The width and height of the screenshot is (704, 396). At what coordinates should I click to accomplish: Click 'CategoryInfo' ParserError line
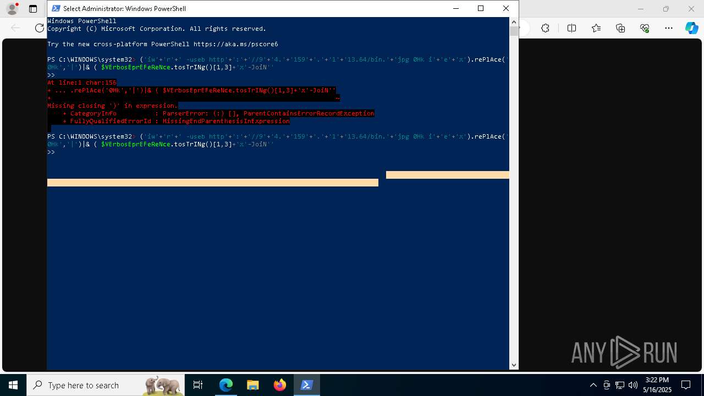[x=218, y=113]
